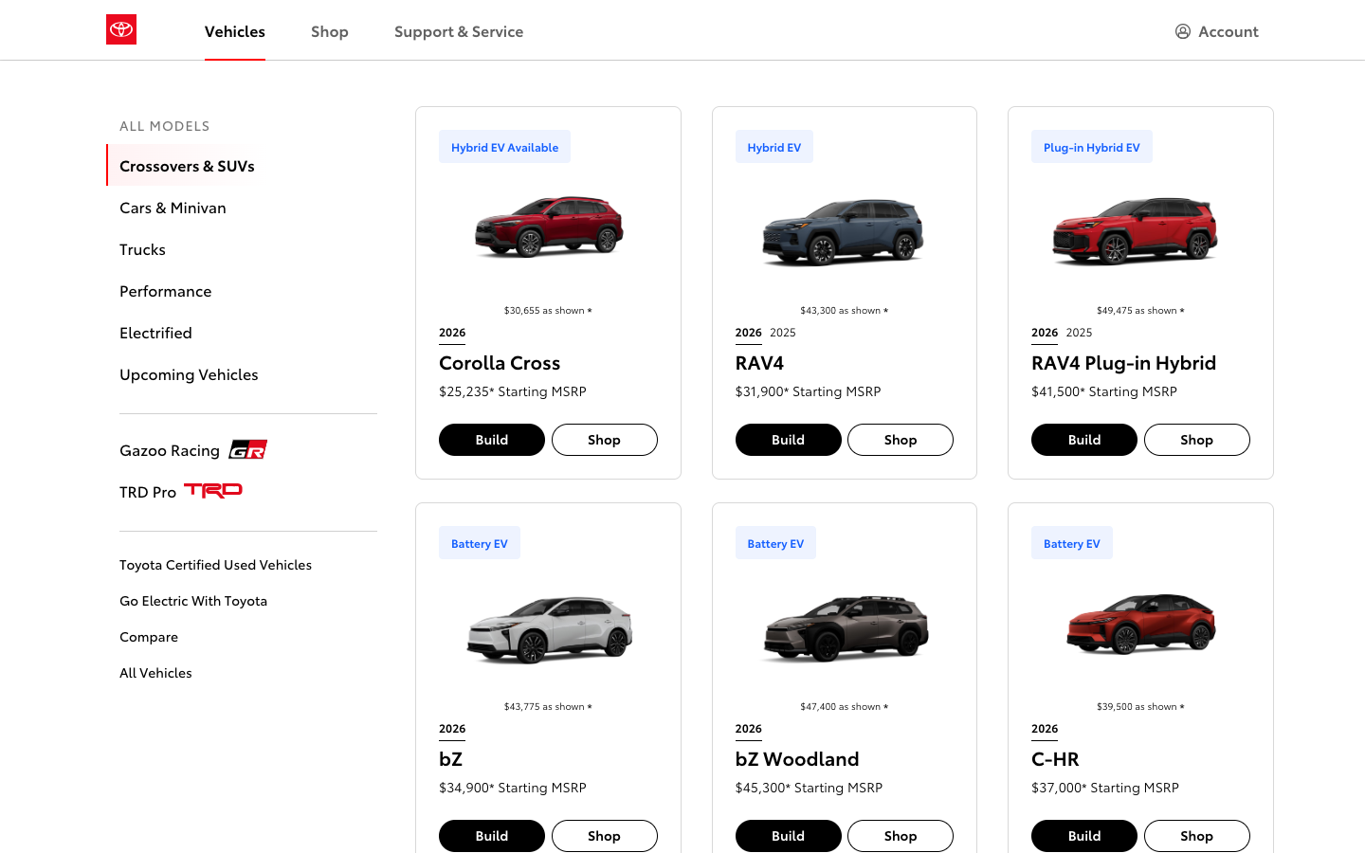Click the $31,900 Starting MSRP text
This screenshot has width=1365, height=853.
(809, 391)
